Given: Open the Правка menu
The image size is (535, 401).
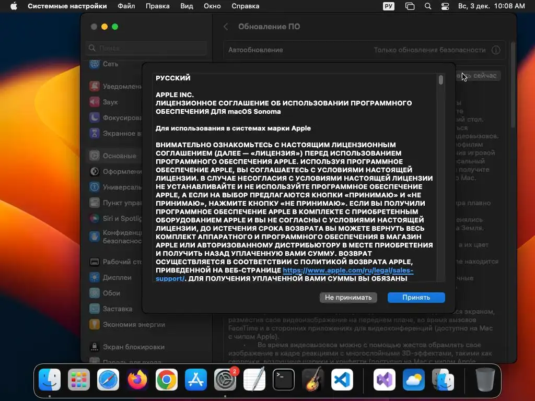Looking at the screenshot, I should pyautogui.click(x=158, y=6).
